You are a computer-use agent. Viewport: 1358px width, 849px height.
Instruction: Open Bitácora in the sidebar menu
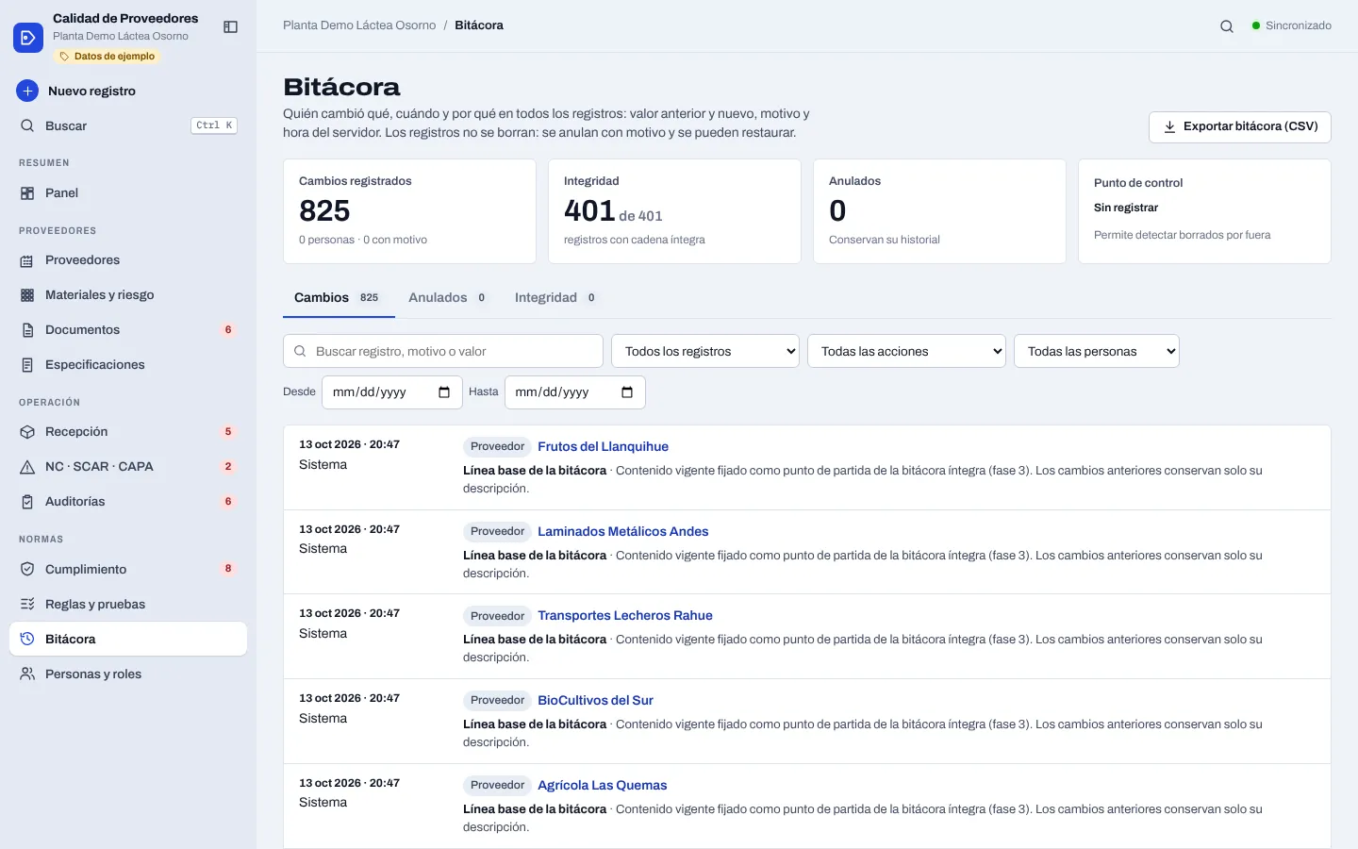tap(128, 639)
